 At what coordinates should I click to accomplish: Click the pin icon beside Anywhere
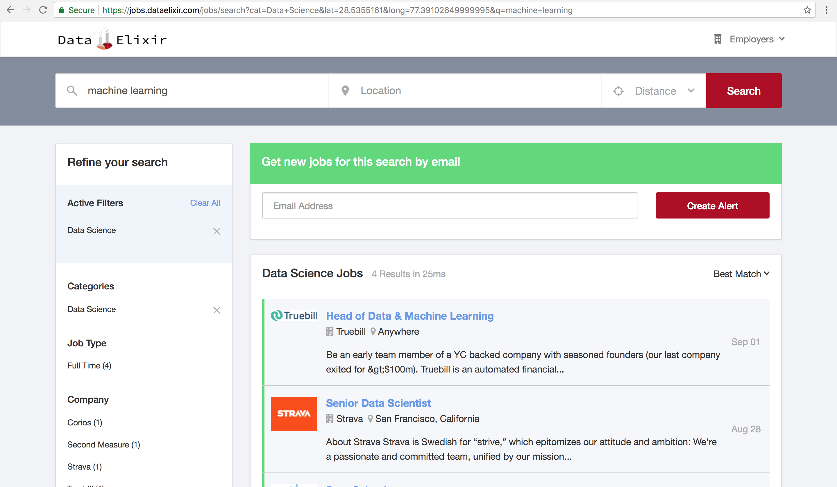(x=373, y=331)
